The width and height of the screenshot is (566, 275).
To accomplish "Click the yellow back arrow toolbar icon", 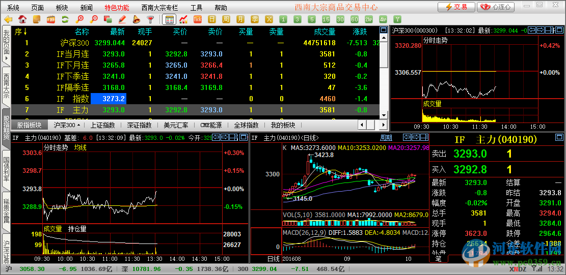I will point(8,19).
